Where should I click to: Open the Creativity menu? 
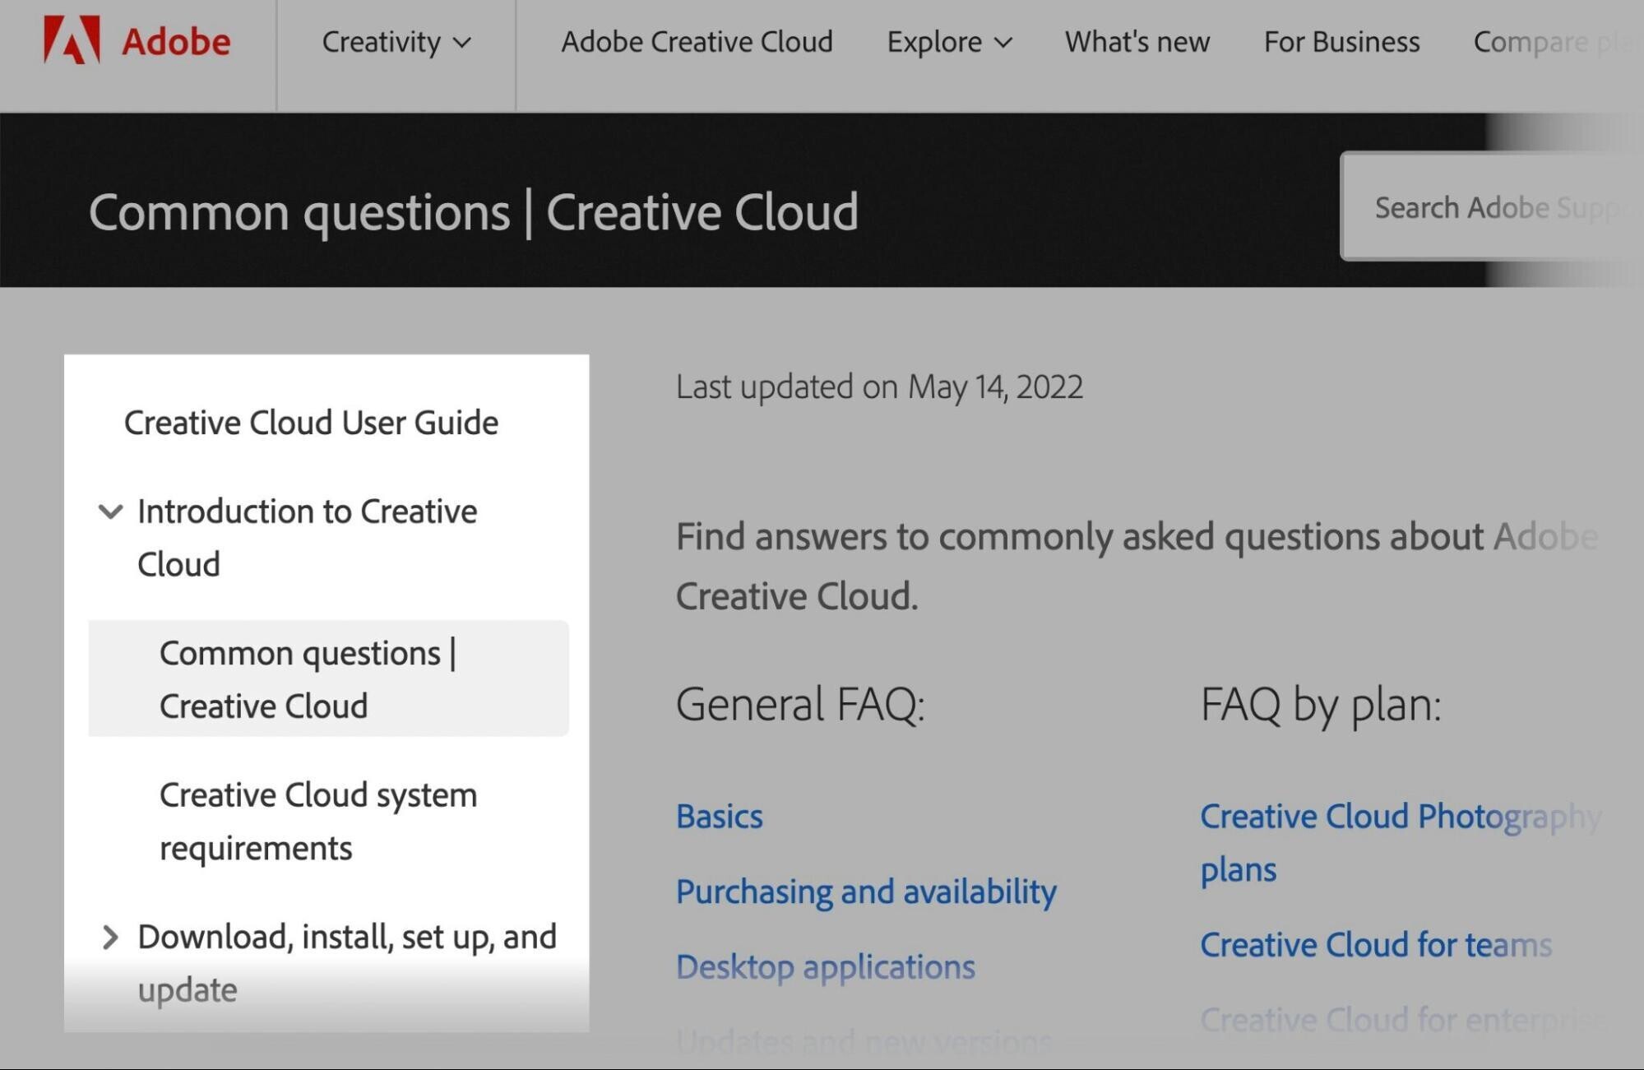point(394,42)
